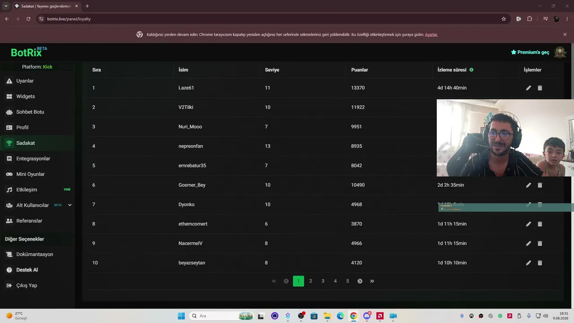Screen dimensions: 574x323
Task: Jump to last page double arrow
Action: tap(372, 281)
